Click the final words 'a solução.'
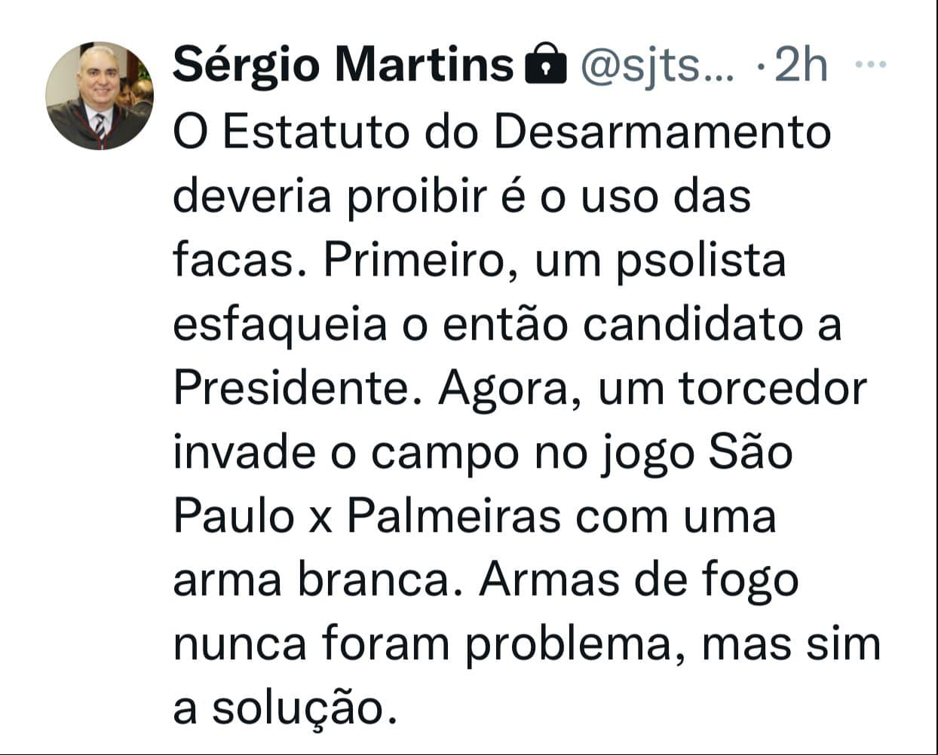This screenshot has height=755, width=938. tap(285, 710)
